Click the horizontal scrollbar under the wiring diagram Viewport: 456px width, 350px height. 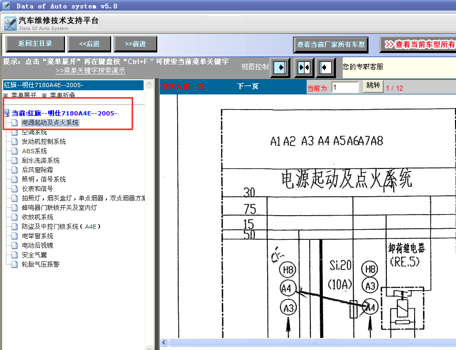[314, 342]
